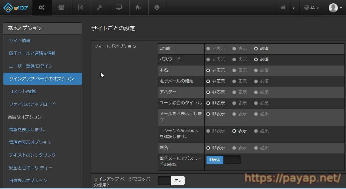This screenshot has height=189, width=346.
Task: Open テキストのレンダリング sidebar link
Action: coord(32,155)
